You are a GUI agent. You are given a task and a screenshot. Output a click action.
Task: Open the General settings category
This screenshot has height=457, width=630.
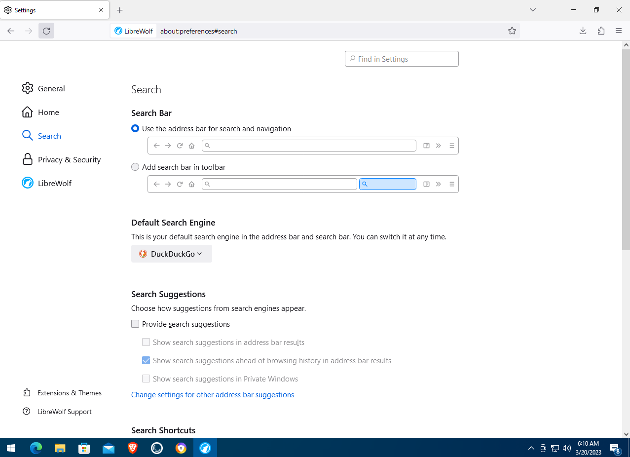pos(43,88)
